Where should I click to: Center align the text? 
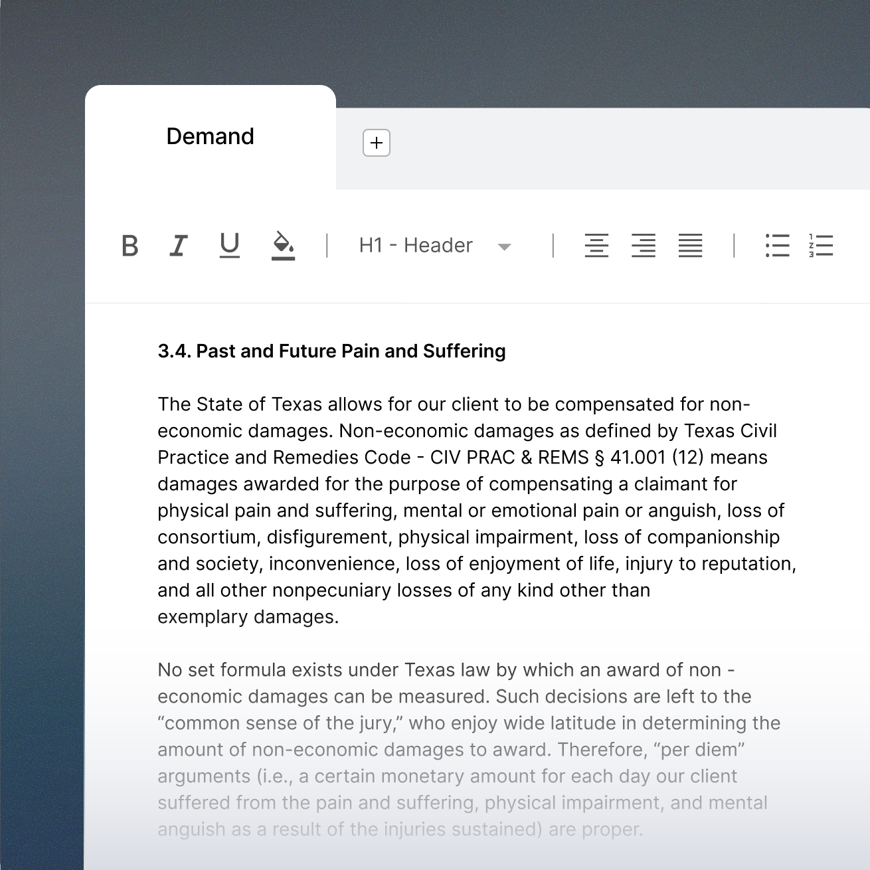[x=596, y=246]
